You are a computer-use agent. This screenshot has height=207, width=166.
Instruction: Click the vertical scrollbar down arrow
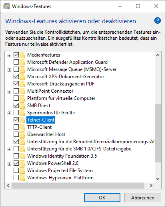coord(158,179)
